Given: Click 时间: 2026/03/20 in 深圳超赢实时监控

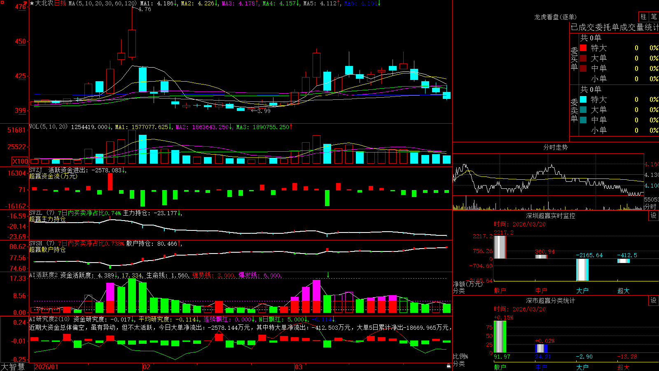Looking at the screenshot, I should click(x=519, y=224).
